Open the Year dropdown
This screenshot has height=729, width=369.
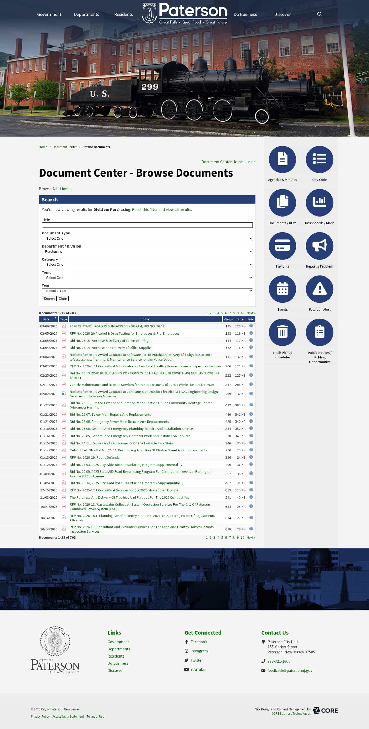(x=147, y=291)
